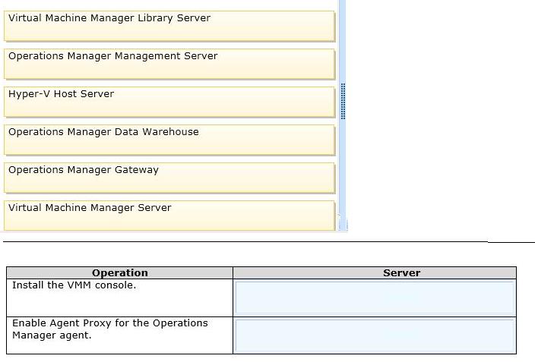This screenshot has height=362, width=535.
Task: Select the Operations Manager Data Warehouse tile
Action: (169, 140)
